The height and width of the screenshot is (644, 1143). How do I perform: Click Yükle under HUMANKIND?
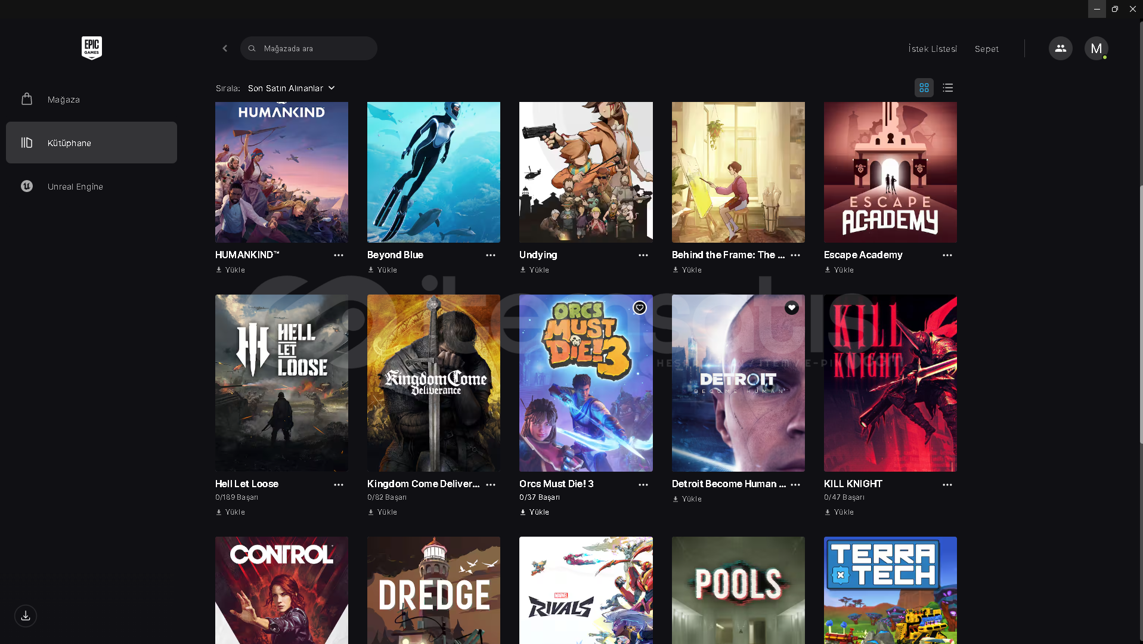[x=230, y=270]
